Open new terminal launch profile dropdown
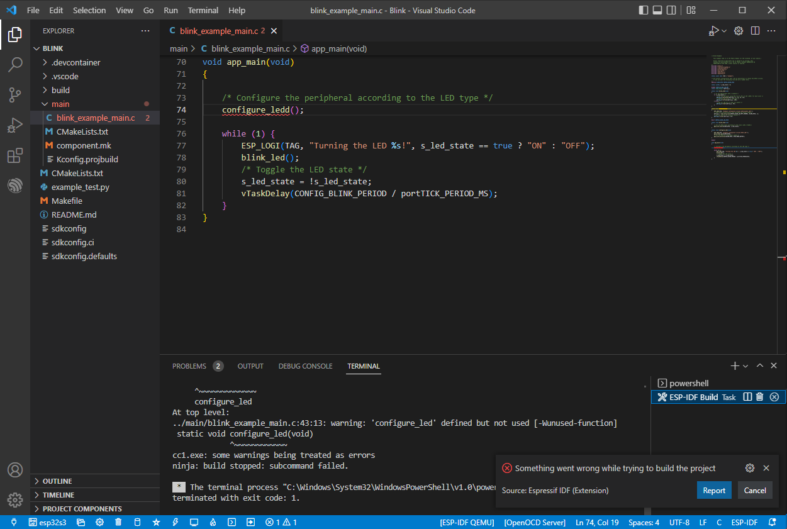This screenshot has height=529, width=787. 745,366
